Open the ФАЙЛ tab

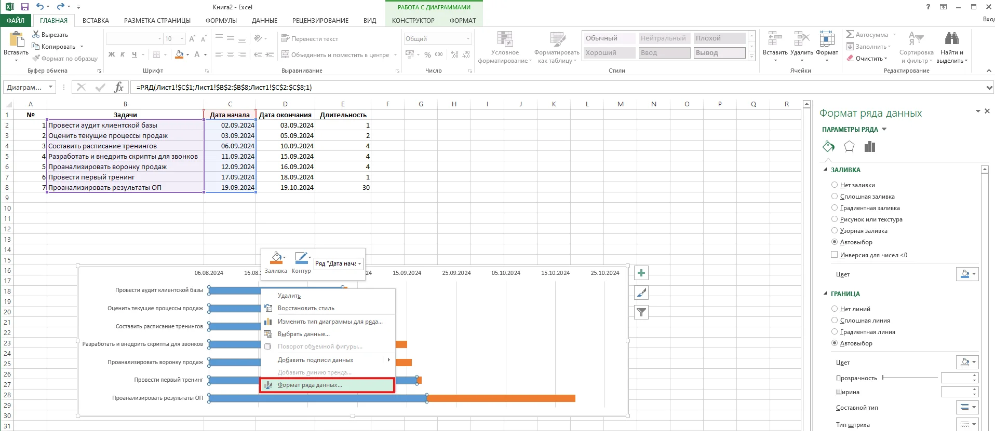[16, 20]
